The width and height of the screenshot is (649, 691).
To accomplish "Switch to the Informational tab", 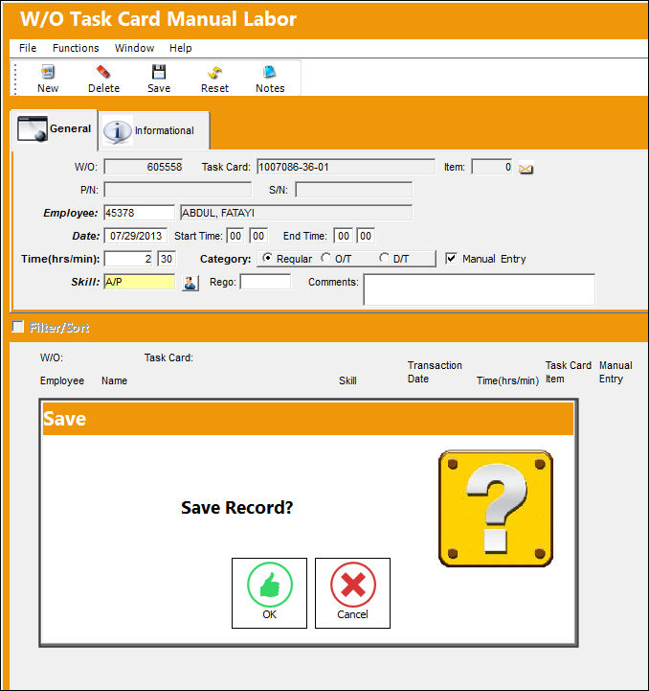I will tap(154, 130).
